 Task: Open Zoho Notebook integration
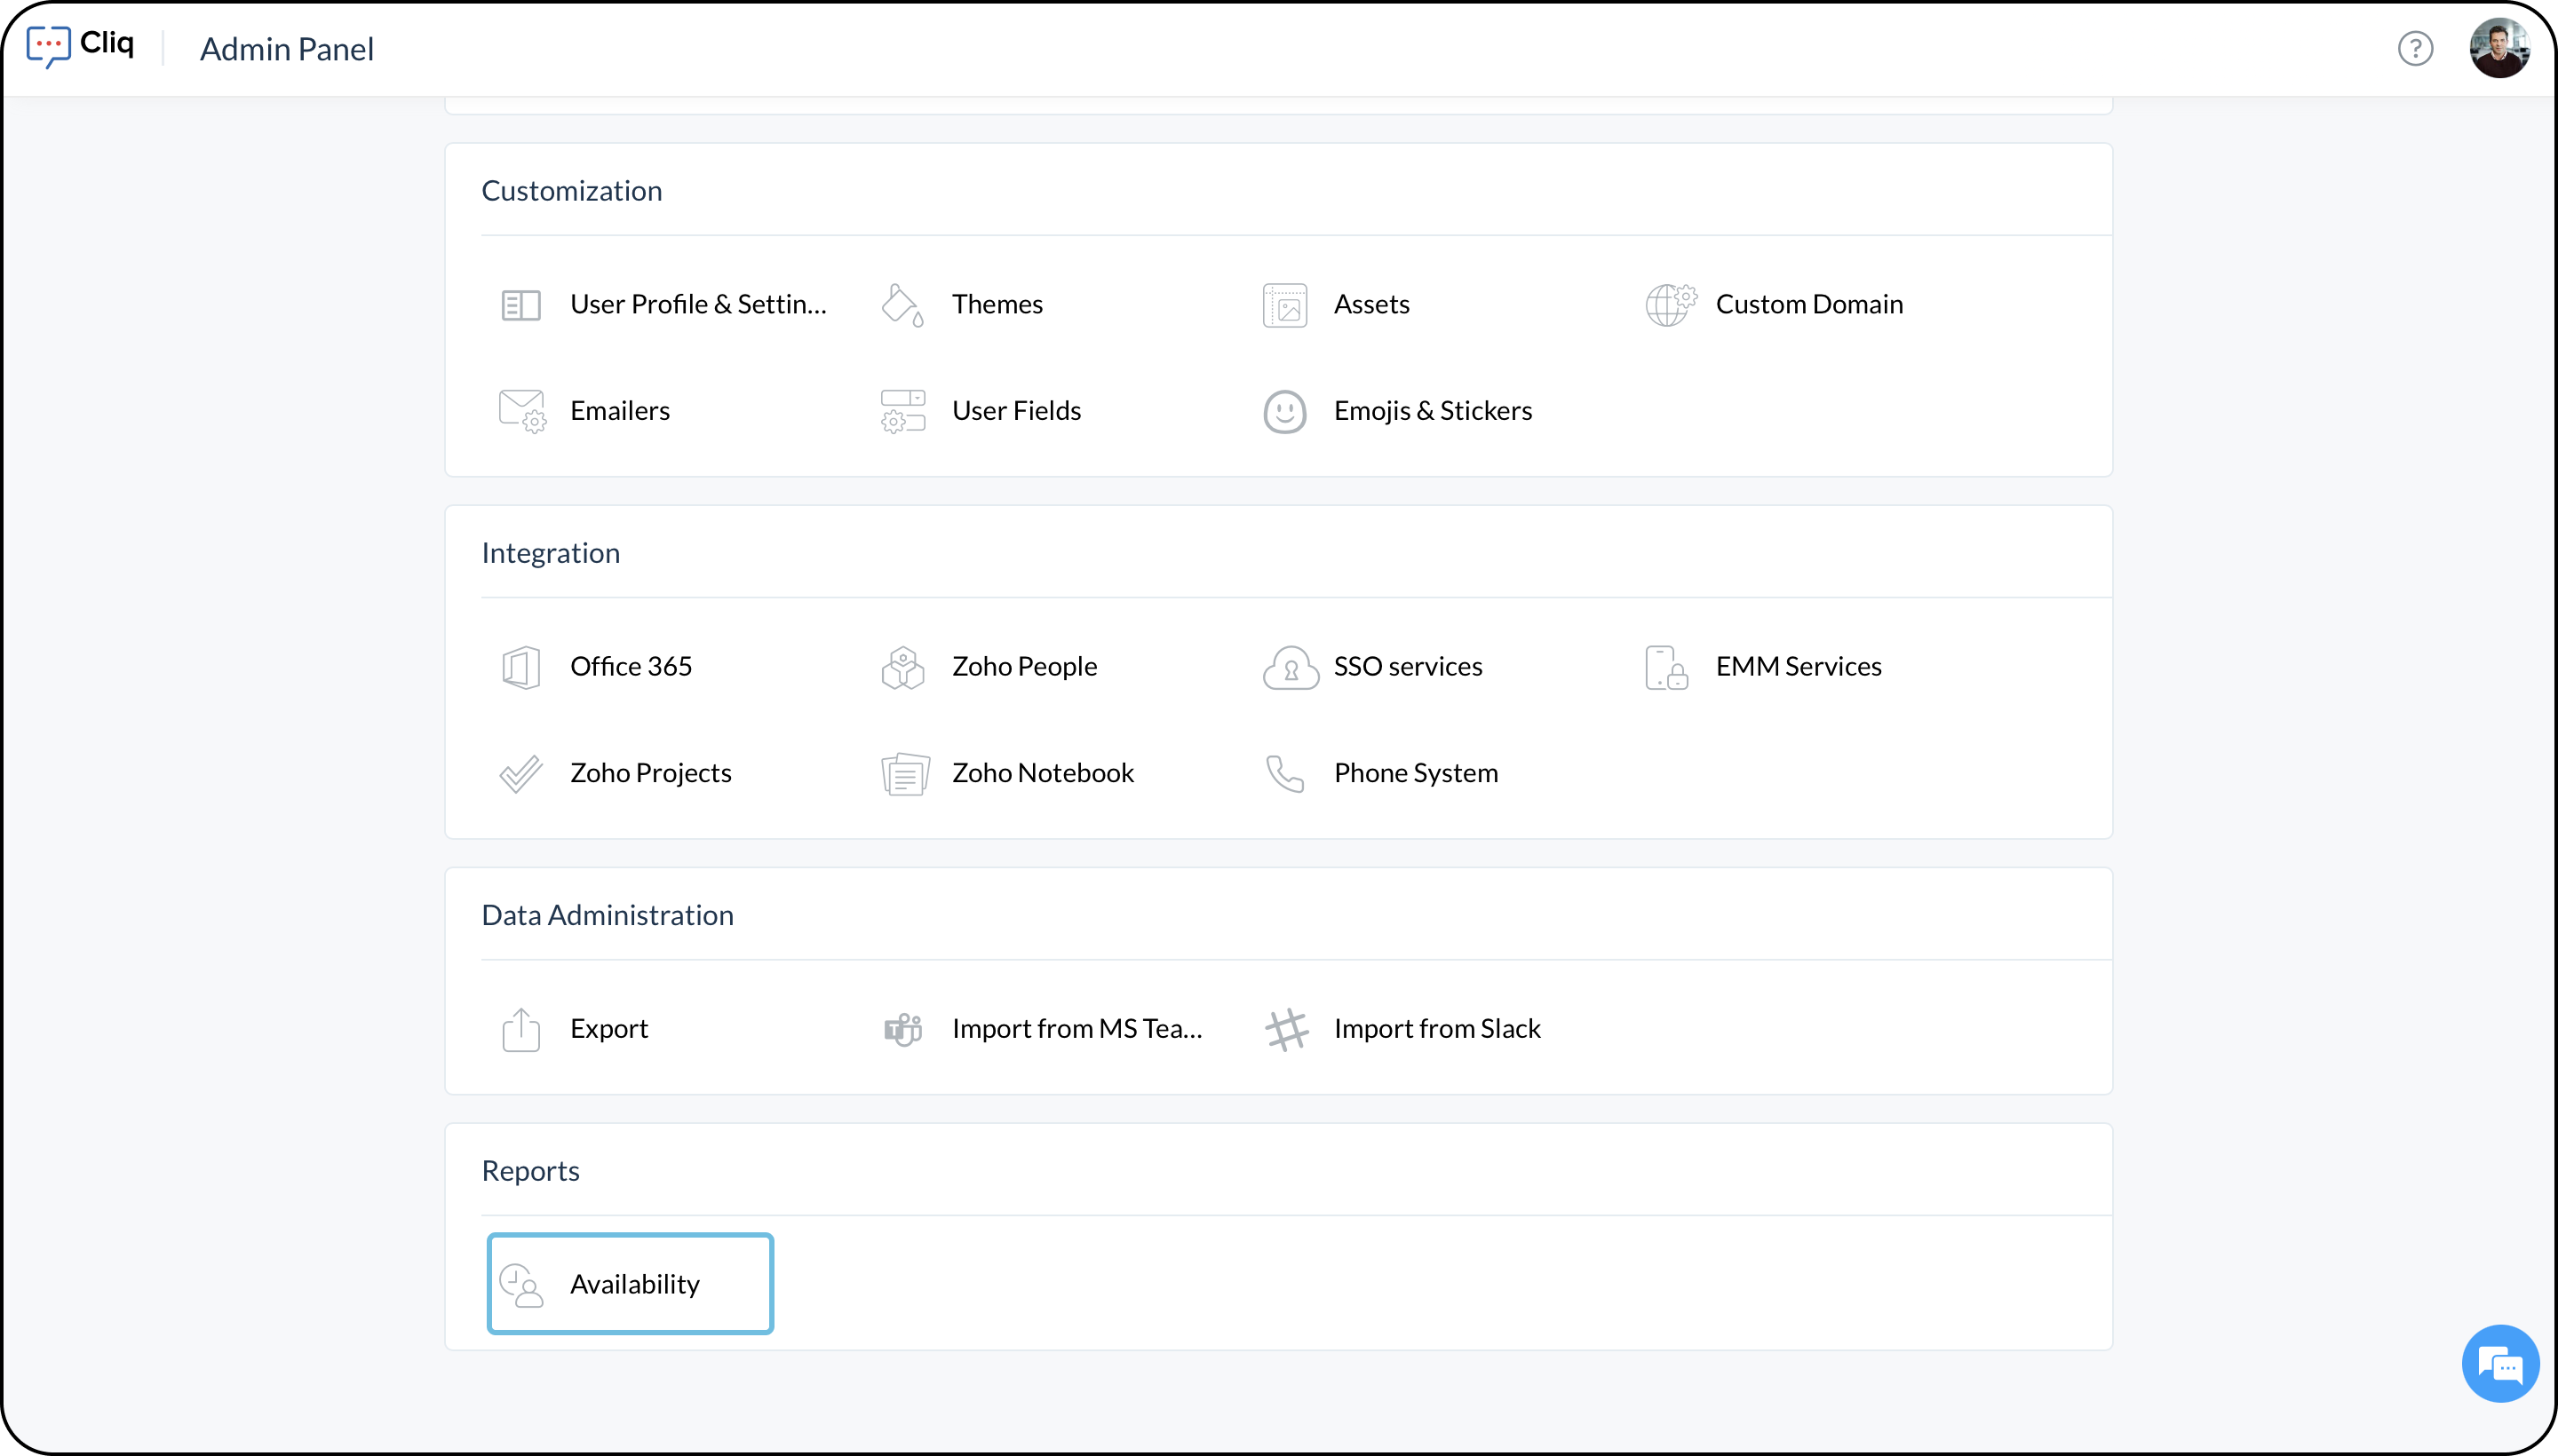point(1041,773)
